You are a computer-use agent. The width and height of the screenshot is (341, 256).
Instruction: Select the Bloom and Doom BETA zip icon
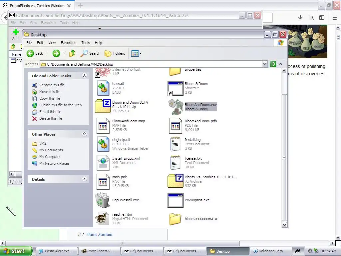point(103,106)
